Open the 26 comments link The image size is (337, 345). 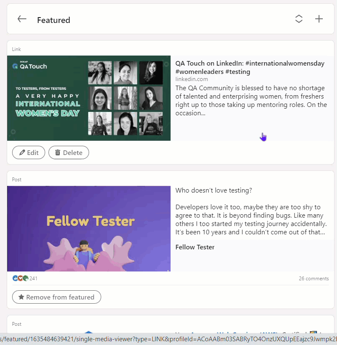coord(314,279)
